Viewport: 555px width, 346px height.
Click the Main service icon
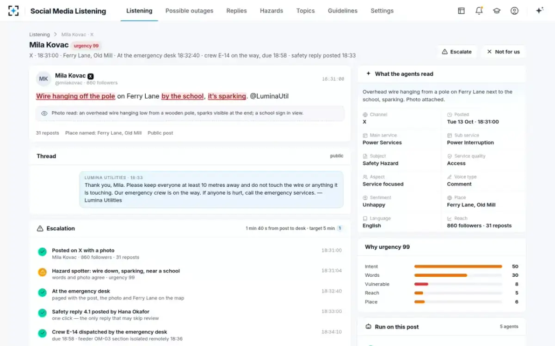point(365,135)
